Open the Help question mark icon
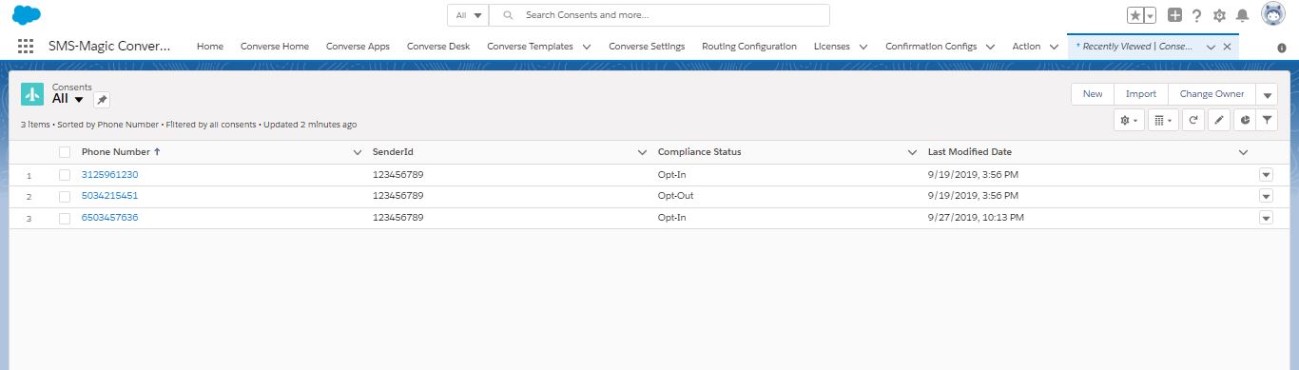The image size is (1299, 370). [1196, 15]
